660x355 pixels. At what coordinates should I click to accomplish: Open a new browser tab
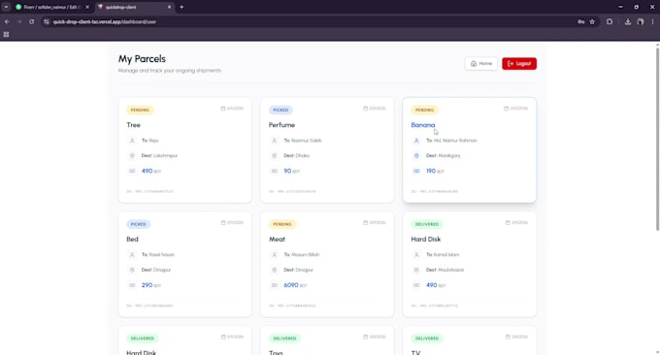[181, 7]
